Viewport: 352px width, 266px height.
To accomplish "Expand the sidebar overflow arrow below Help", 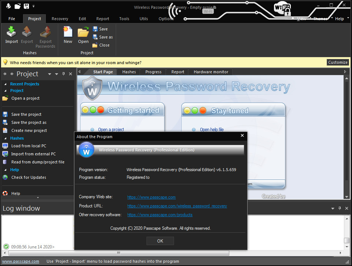I will pos(38,198).
